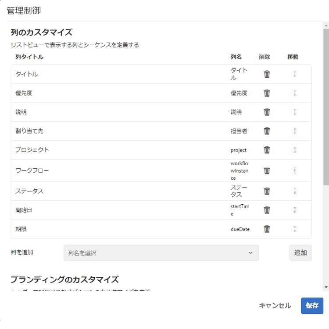Click the scrollbar up arrow

[326, 25]
